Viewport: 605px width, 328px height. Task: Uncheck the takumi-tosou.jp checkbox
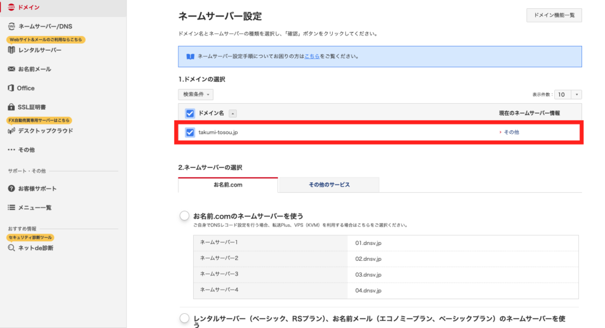click(x=190, y=132)
